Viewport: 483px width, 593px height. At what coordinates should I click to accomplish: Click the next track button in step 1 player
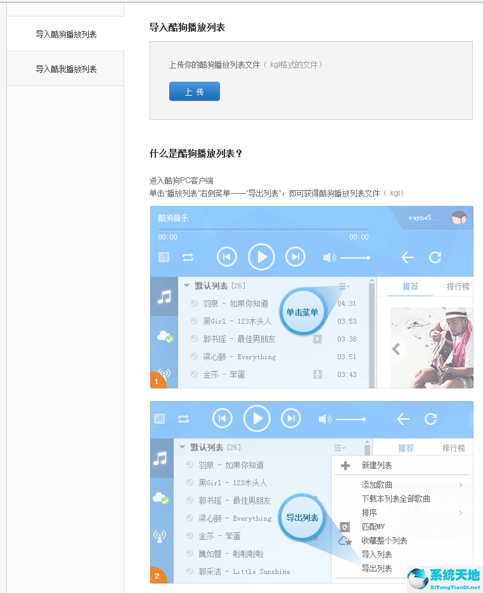(295, 257)
